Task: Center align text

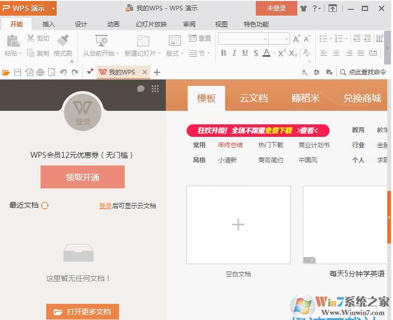Action: coord(336,53)
